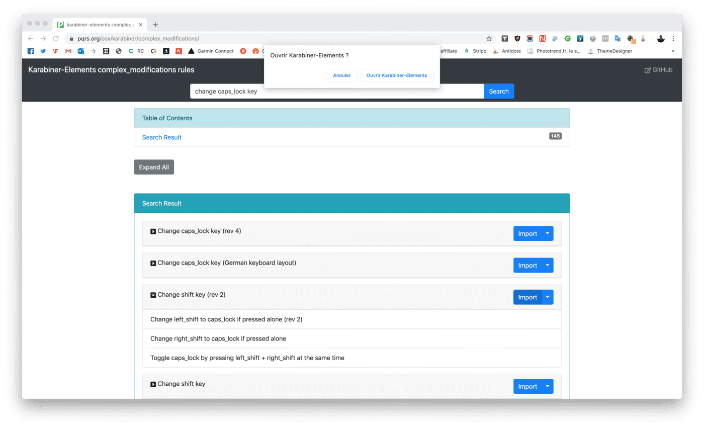Open the Import dropdown for shift key rev 2
Screen dimensions: 704x428
pos(548,297)
